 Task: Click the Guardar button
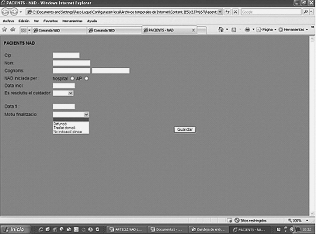(185, 130)
